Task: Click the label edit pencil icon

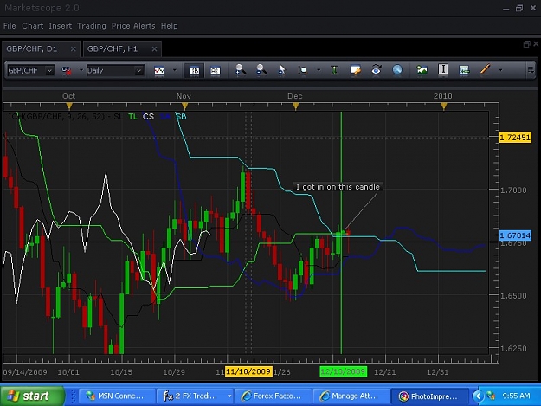Action: 355,70
